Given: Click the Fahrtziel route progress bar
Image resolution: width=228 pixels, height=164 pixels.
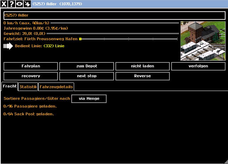Looking at the screenshot, I should [x=128, y=39].
